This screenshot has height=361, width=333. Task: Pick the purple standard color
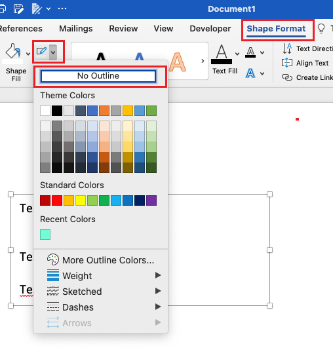tap(151, 200)
